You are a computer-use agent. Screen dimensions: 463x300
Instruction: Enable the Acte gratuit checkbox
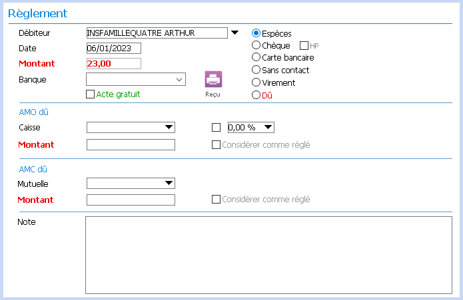[90, 94]
